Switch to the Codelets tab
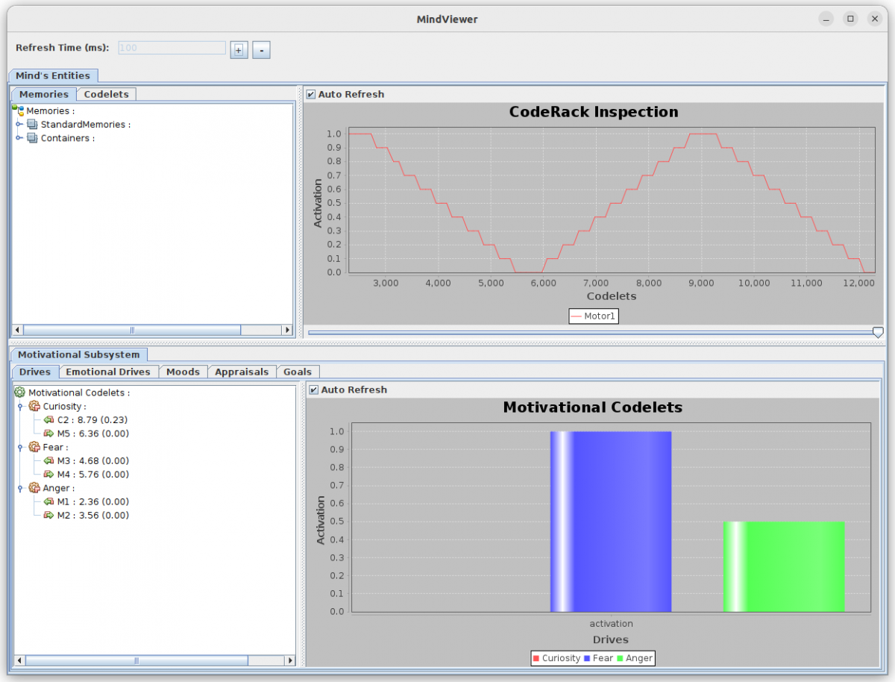 [x=106, y=94]
